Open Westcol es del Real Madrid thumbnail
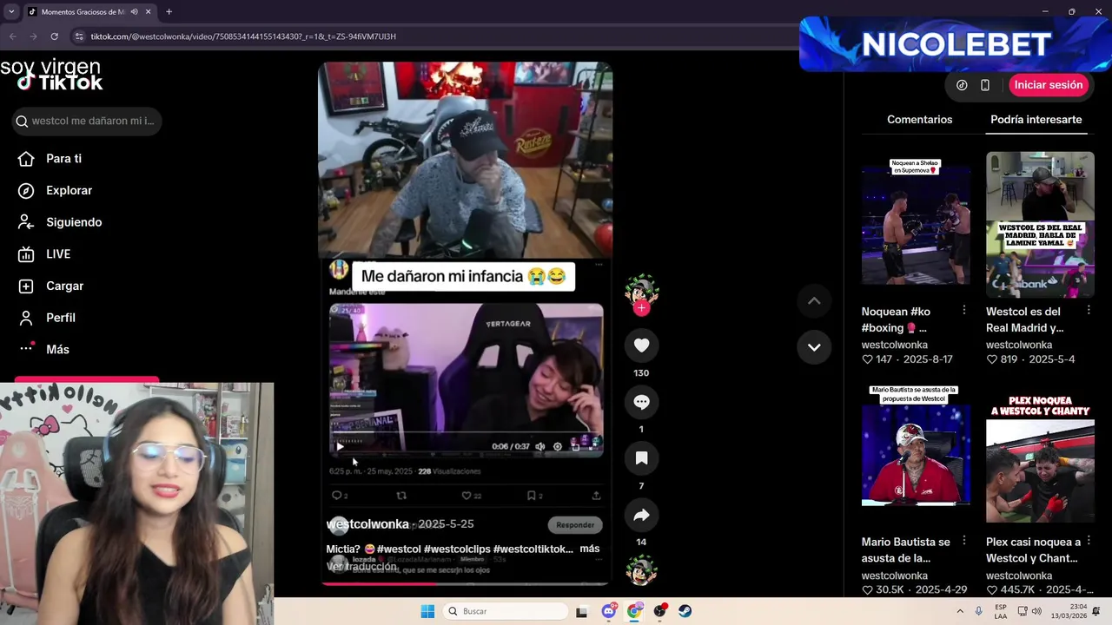The image size is (1112, 625). pos(1040,225)
